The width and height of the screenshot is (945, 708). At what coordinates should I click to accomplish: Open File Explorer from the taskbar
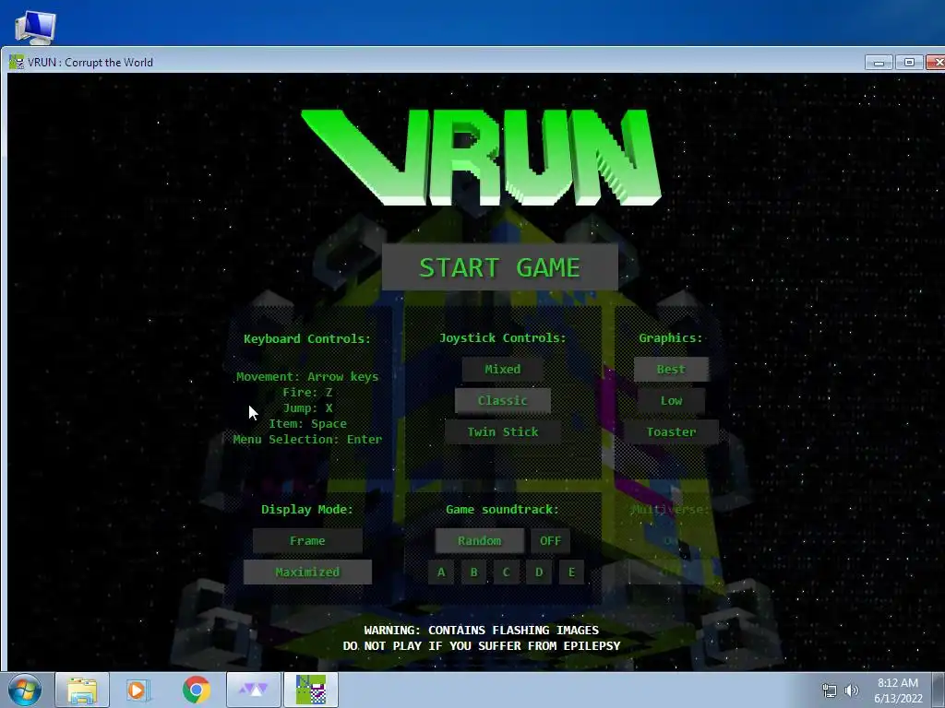point(82,690)
